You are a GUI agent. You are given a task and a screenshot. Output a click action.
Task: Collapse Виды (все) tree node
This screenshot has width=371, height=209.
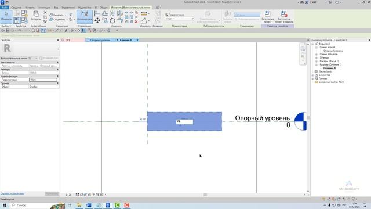click(x=313, y=44)
